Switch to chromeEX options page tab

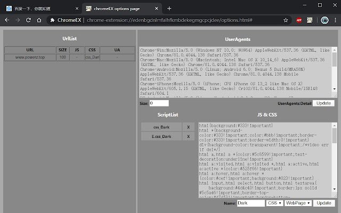click(122, 9)
